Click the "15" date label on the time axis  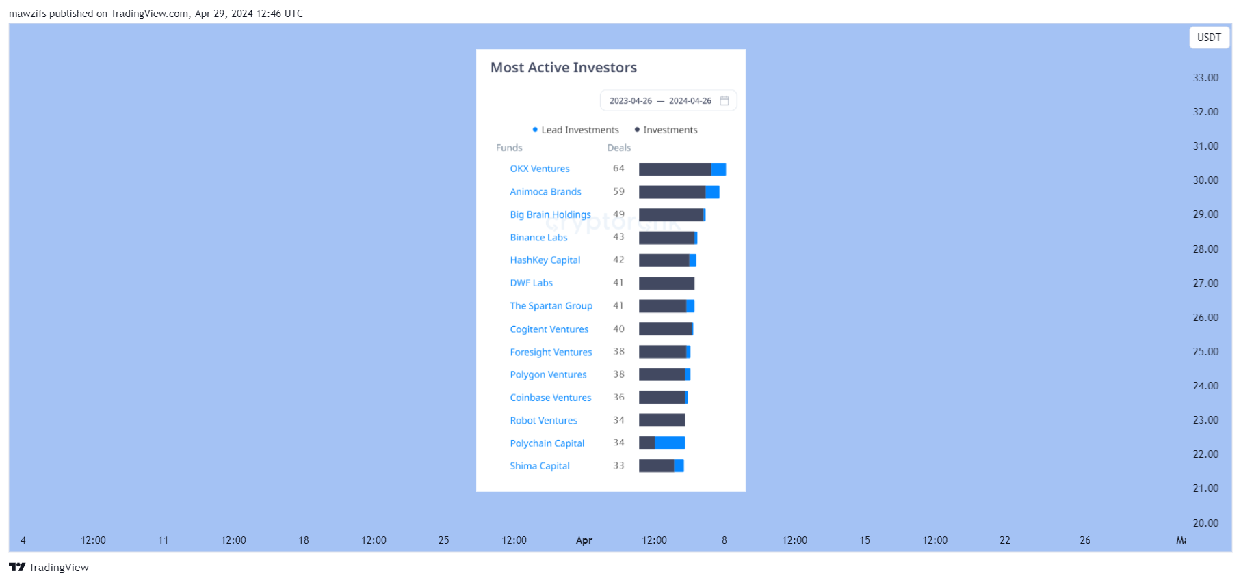coord(865,540)
